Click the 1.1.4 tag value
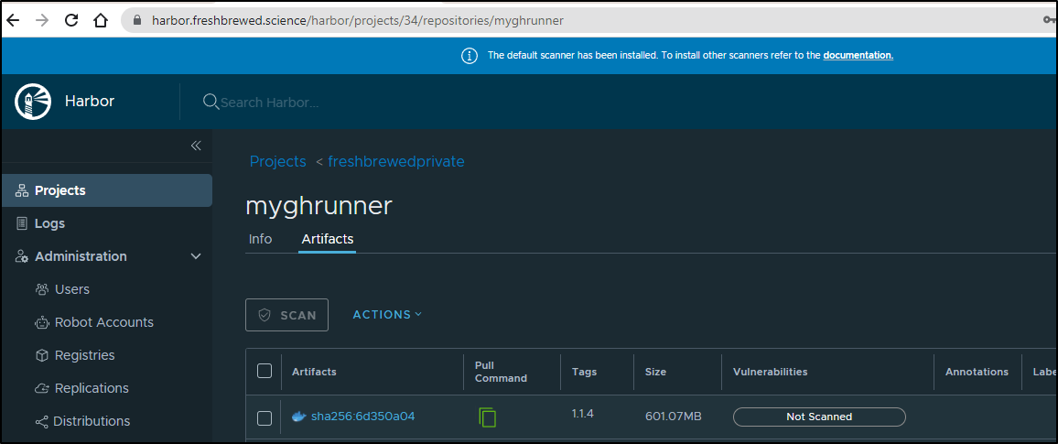This screenshot has height=444, width=1058. (x=582, y=414)
